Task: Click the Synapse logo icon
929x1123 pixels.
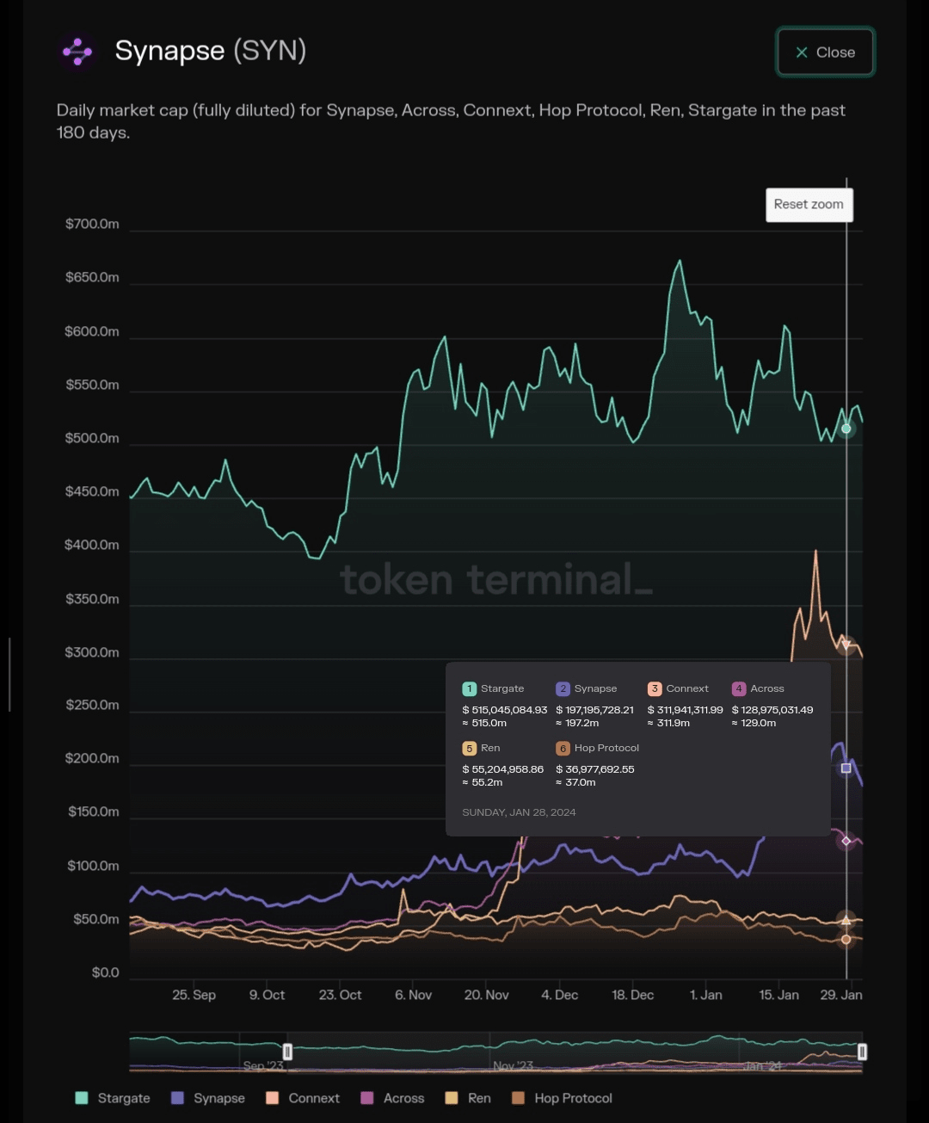Action: click(77, 52)
